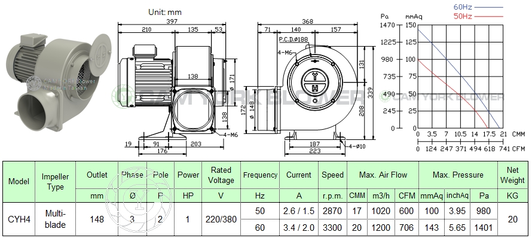Click the 1020 m3/h cell
532x238 pixels.
pyautogui.click(x=381, y=211)
